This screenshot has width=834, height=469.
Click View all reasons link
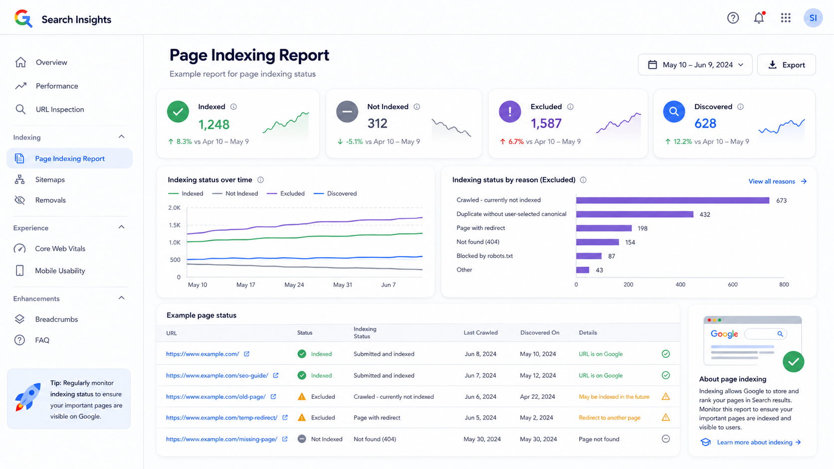(x=777, y=181)
